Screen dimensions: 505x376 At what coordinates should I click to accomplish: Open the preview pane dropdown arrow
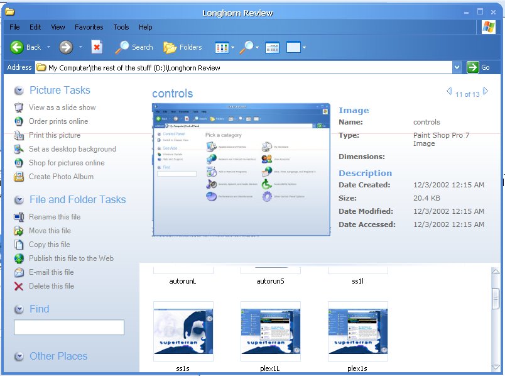pos(304,47)
